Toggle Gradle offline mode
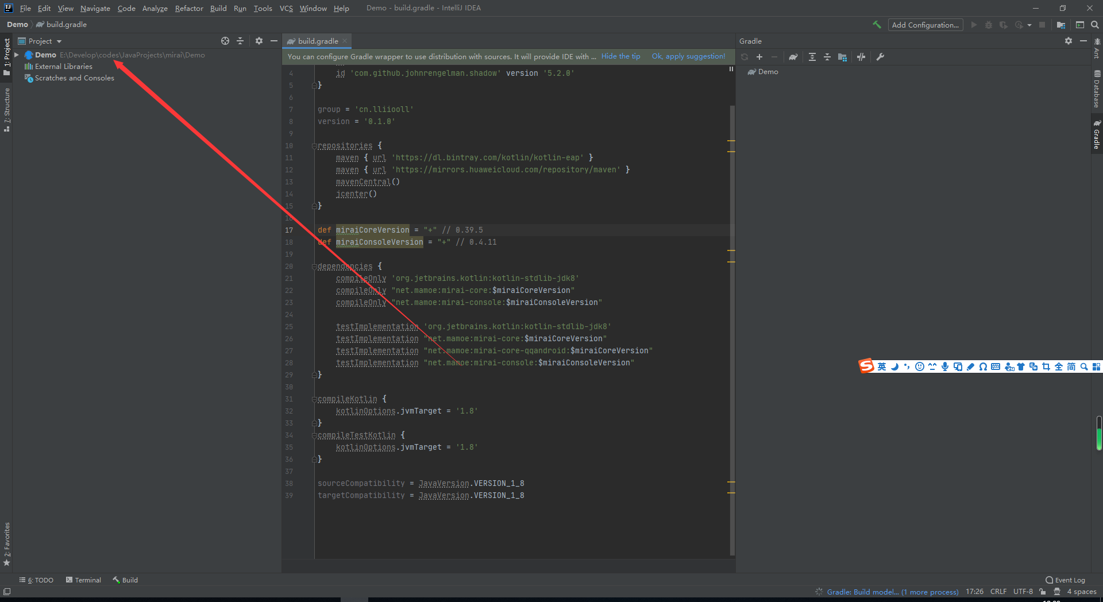 click(x=861, y=57)
